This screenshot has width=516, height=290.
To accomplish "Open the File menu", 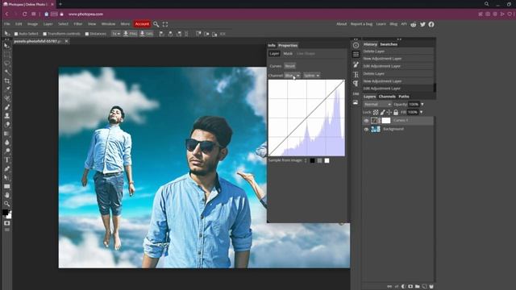I will (7, 24).
